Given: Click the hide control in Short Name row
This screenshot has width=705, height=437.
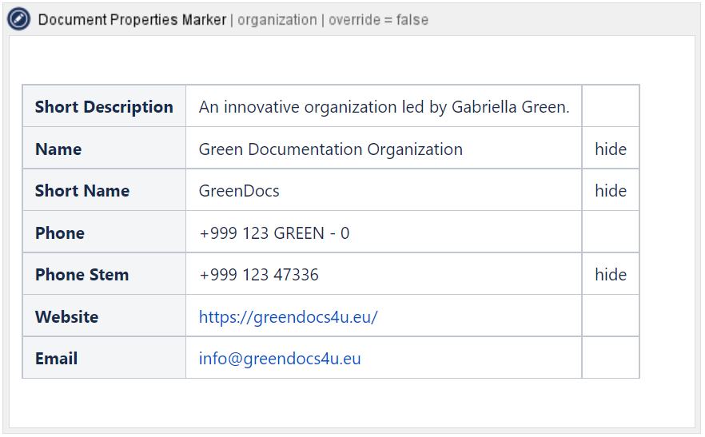Looking at the screenshot, I should pyautogui.click(x=610, y=191).
